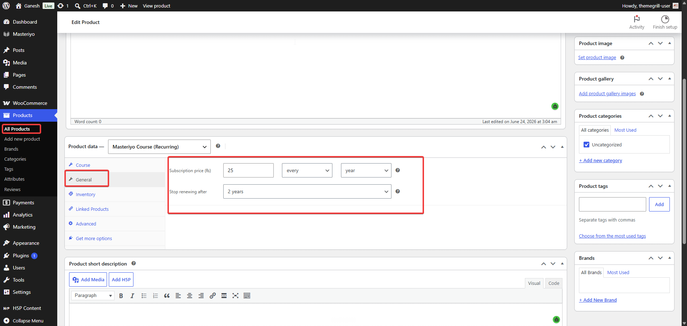687x326 pixels.
Task: Click Add New Brand link
Action: [x=598, y=300]
